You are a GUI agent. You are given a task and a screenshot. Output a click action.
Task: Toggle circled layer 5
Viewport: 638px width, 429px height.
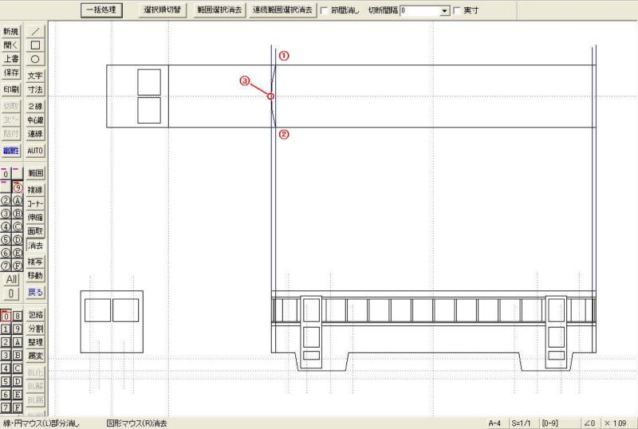[6, 240]
